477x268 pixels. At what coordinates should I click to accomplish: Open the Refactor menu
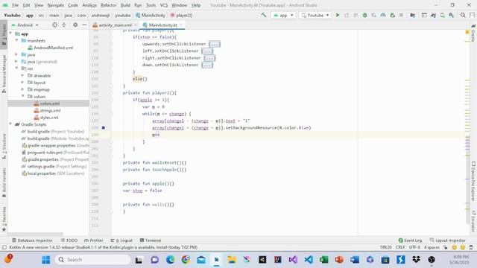pos(108,5)
